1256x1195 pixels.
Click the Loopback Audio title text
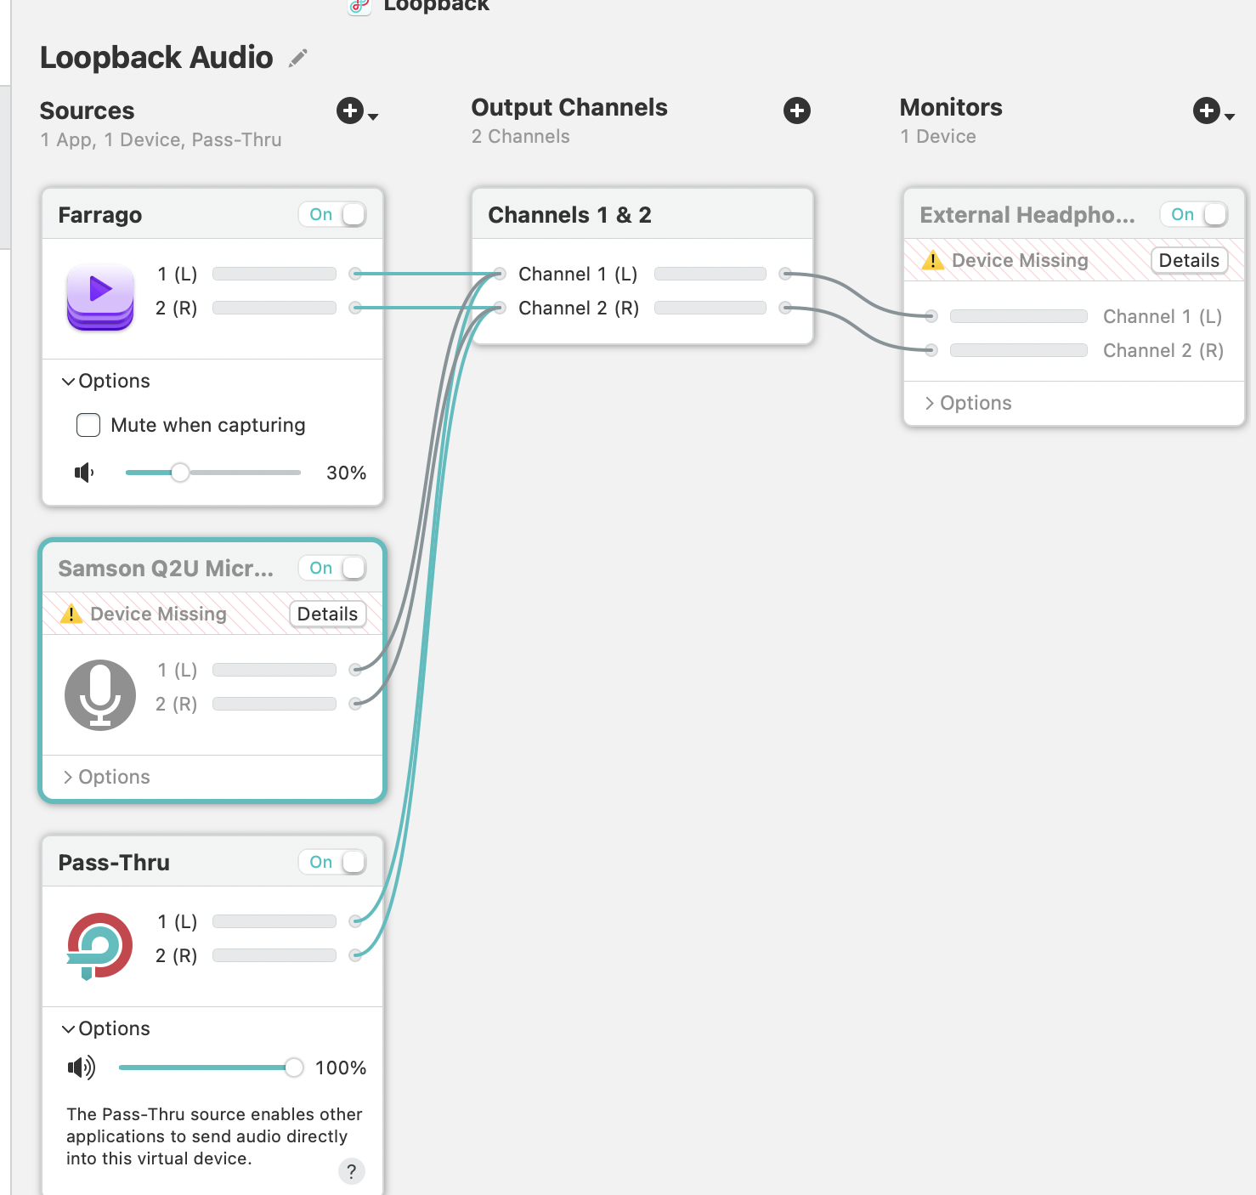(x=156, y=58)
